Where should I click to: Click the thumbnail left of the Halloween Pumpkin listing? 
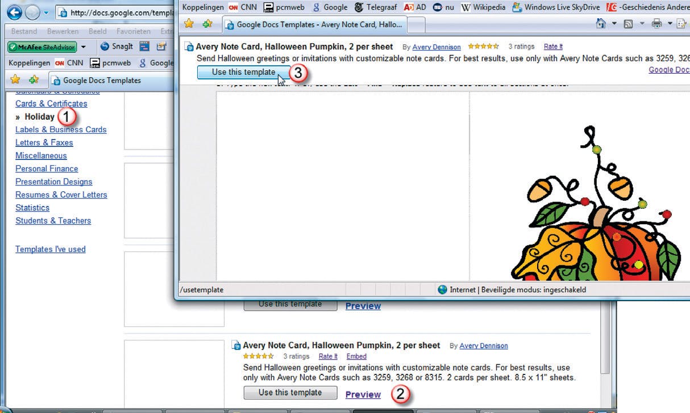pyautogui.click(x=174, y=373)
